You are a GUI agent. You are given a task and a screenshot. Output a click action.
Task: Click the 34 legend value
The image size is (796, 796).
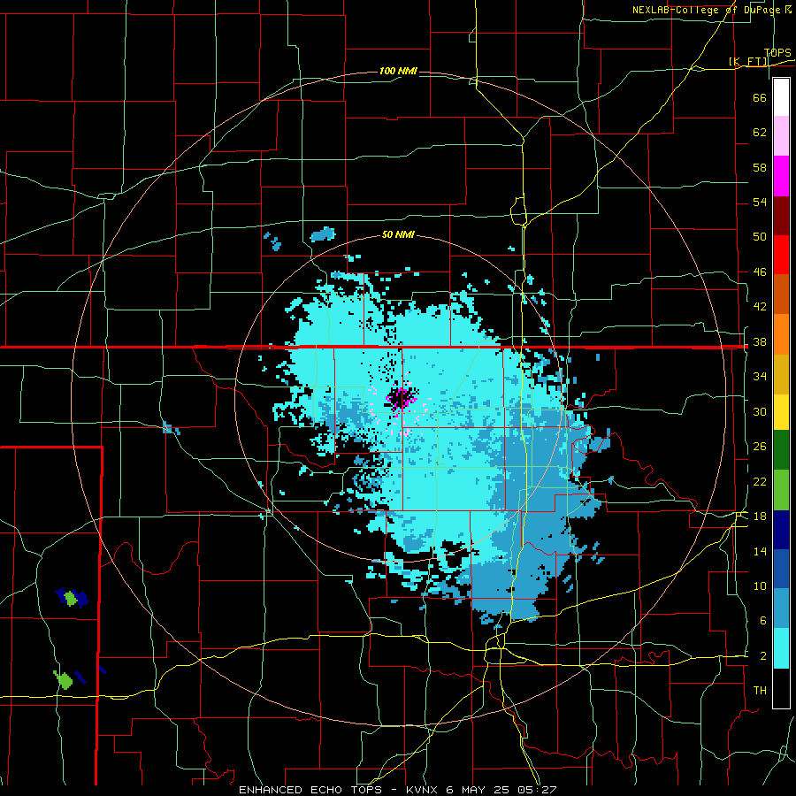[x=760, y=376]
